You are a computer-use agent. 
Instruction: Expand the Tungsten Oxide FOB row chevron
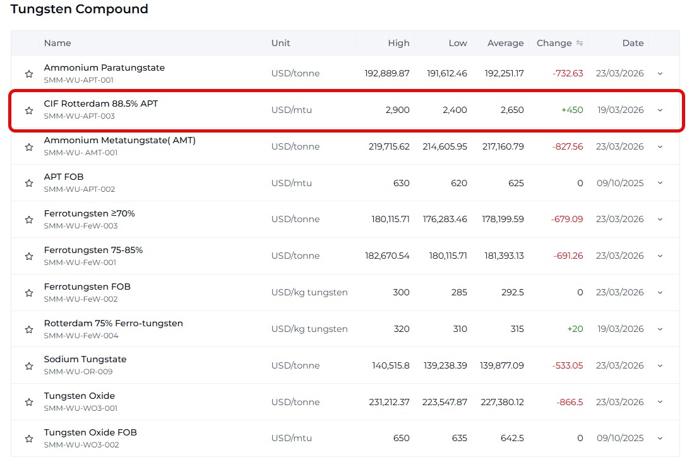[660, 438]
